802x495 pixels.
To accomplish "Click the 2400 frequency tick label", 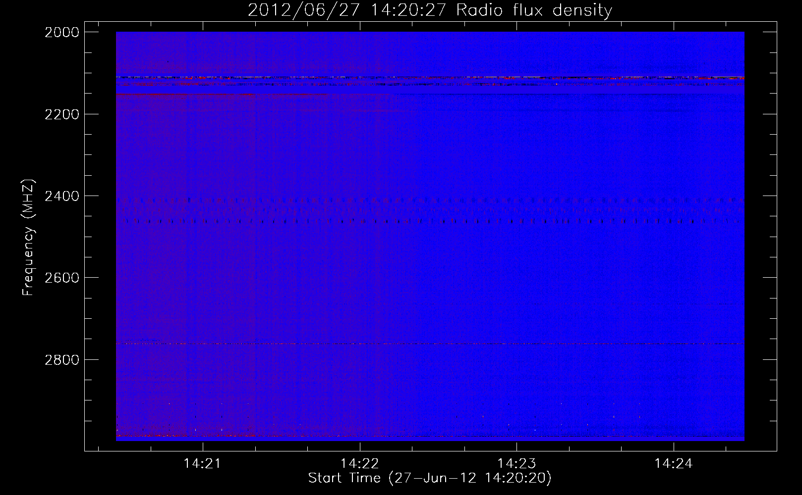I will pos(62,196).
